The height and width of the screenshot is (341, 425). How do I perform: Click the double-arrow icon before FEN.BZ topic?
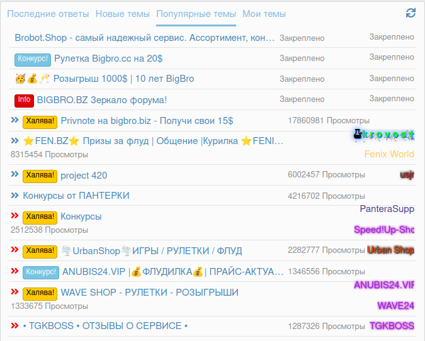[14, 140]
